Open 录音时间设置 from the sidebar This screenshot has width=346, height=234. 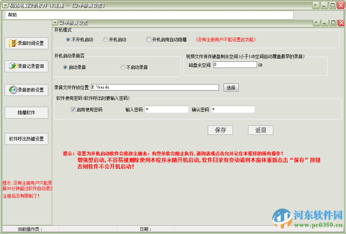point(27,43)
